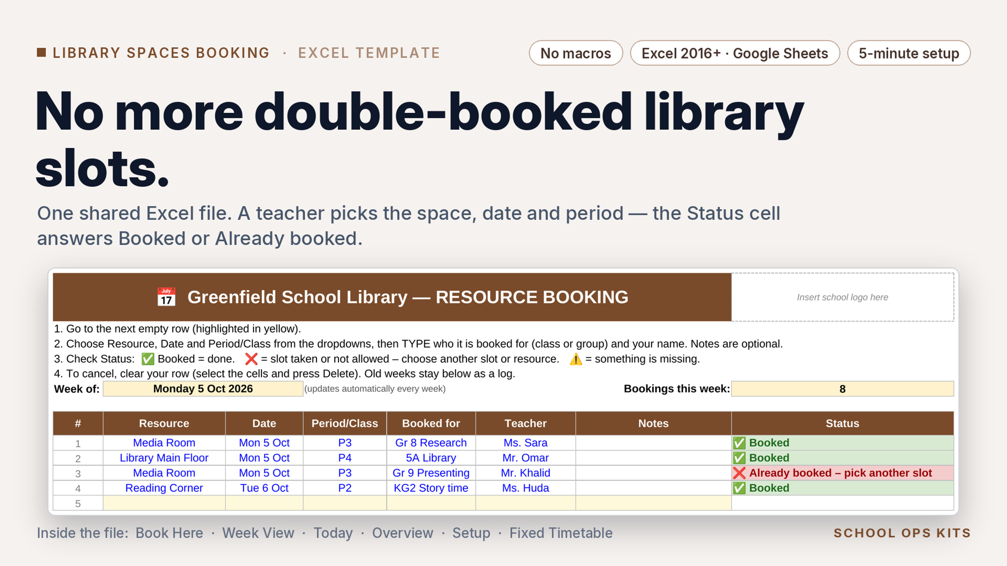Viewport: 1007px width, 566px height.
Task: Click the calendar emoji icon in the sheet title
Action: 166,297
